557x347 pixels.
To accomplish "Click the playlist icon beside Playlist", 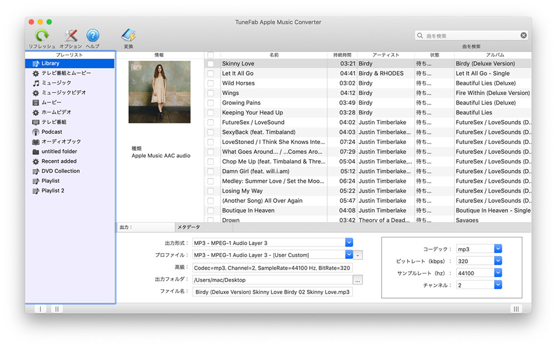I will tap(36, 181).
